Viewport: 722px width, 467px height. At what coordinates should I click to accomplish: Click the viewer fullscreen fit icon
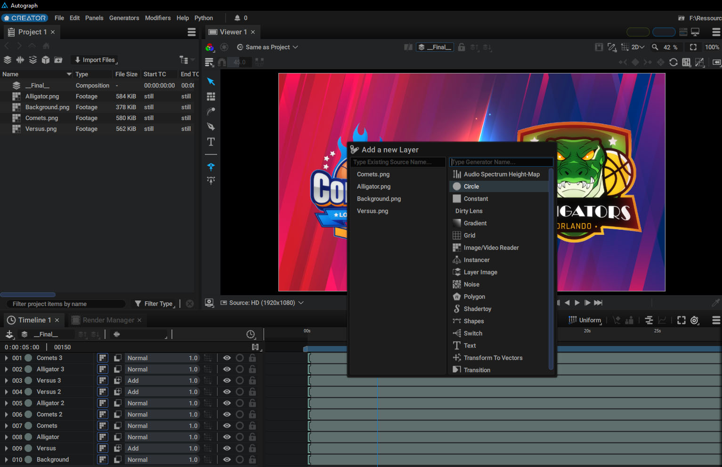tap(693, 47)
